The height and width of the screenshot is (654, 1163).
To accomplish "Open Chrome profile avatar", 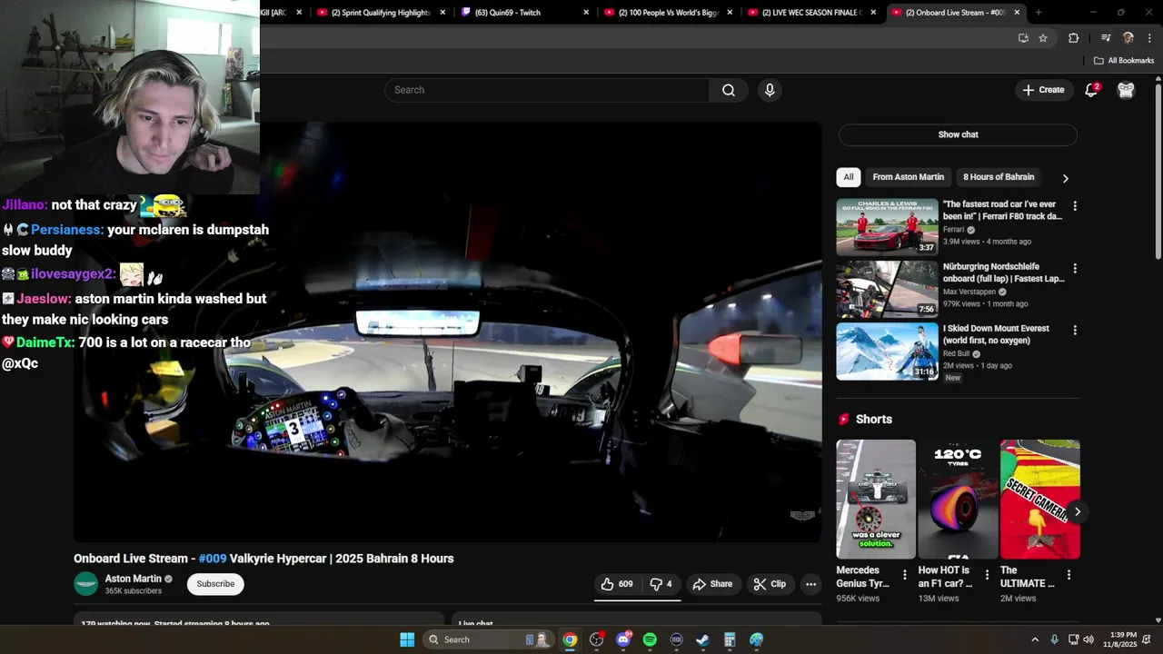I will 1128,38.
